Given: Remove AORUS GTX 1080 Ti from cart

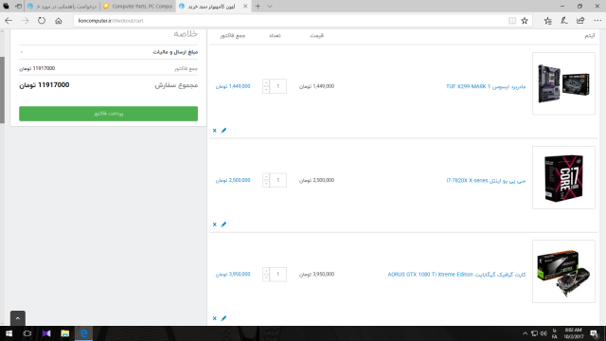Looking at the screenshot, I should 215,318.
